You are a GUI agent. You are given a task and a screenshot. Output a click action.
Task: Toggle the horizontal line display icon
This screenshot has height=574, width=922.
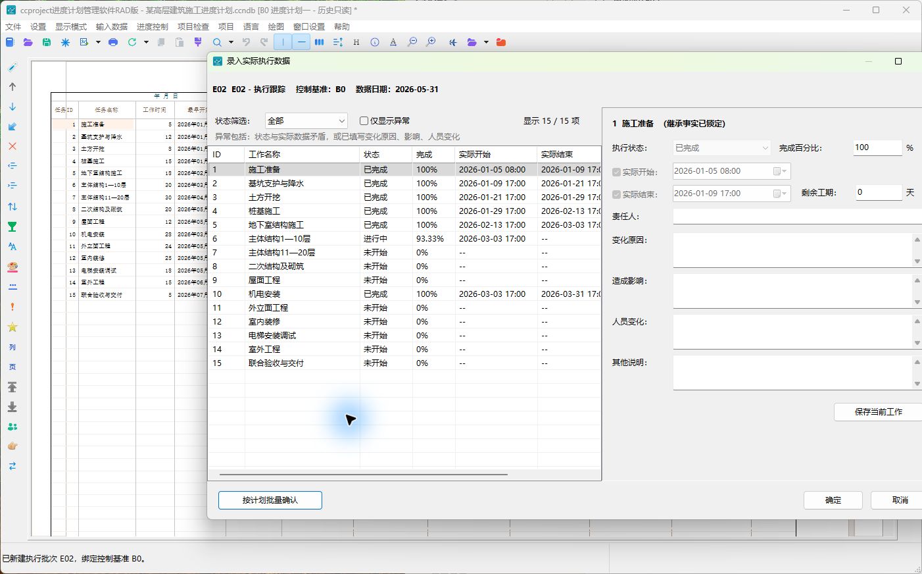(x=301, y=42)
